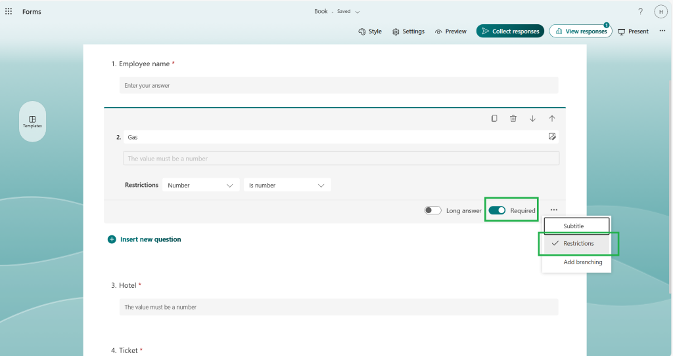The width and height of the screenshot is (673, 356).
Task: Open more options ellipsis for question 2
Action: point(553,210)
